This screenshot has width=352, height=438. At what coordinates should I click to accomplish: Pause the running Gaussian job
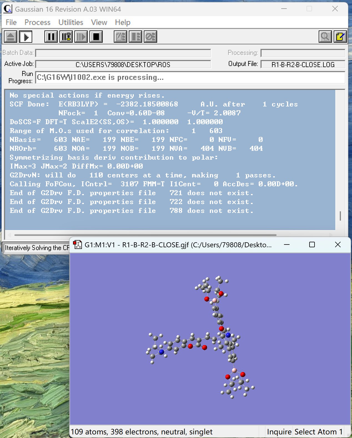coord(51,37)
